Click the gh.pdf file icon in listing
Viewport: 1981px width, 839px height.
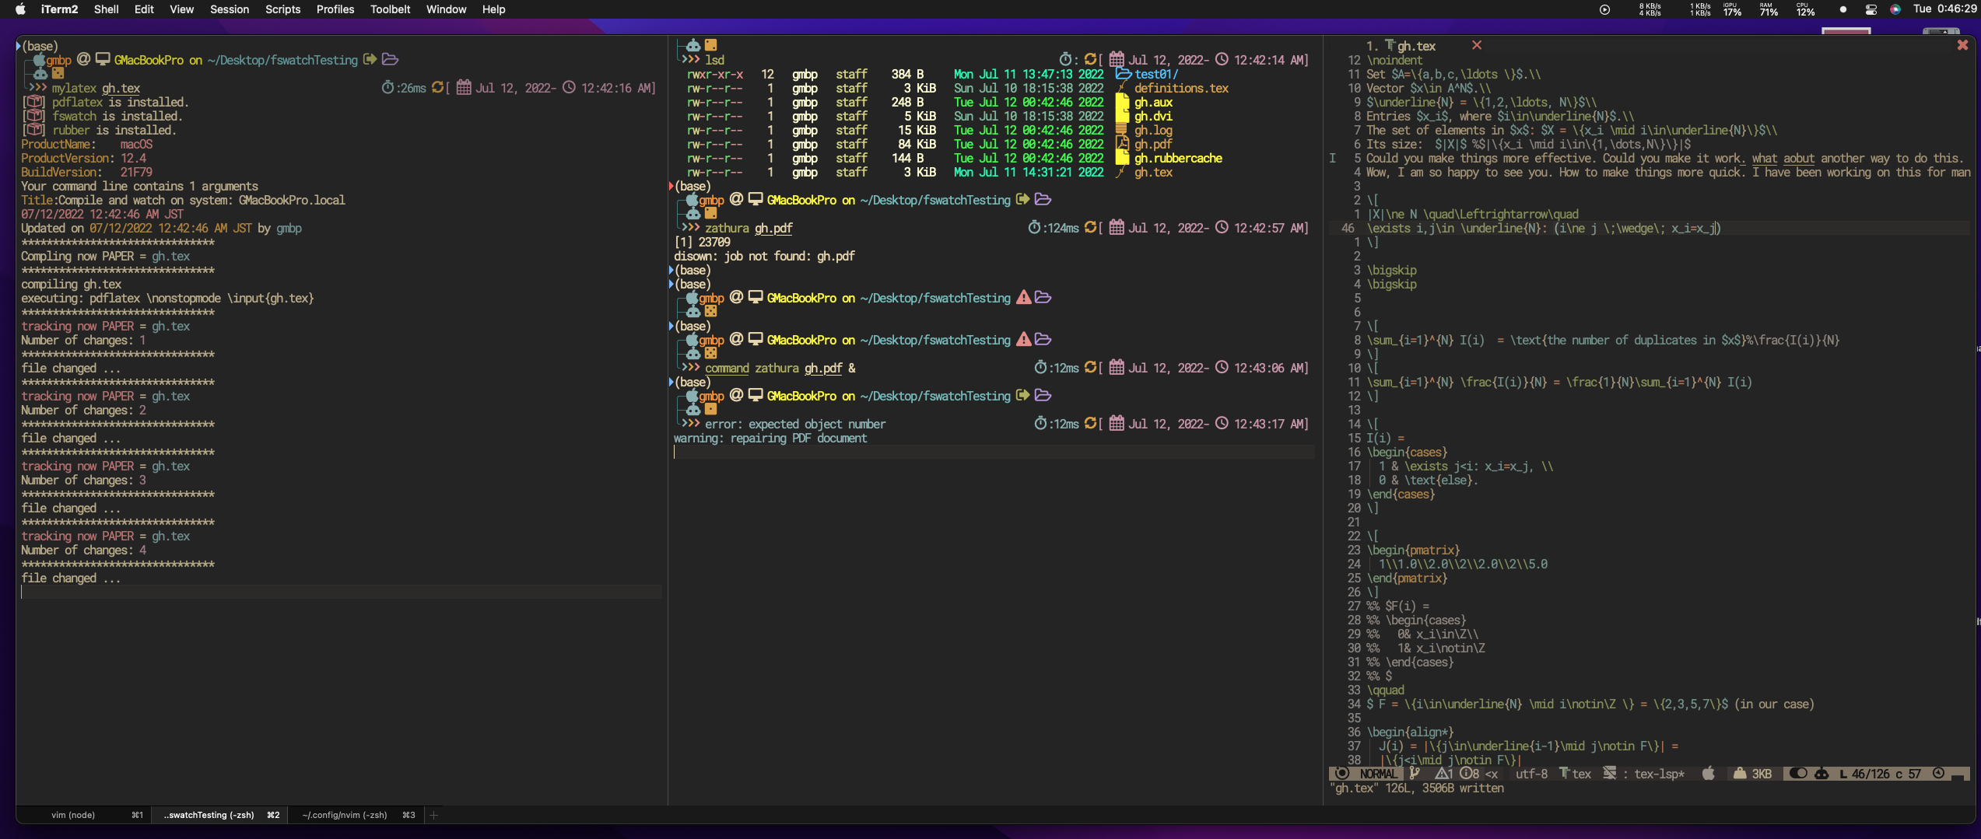[1122, 144]
